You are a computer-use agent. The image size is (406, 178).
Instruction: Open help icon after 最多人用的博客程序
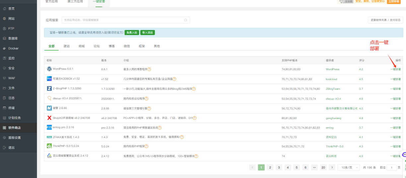click(149, 69)
